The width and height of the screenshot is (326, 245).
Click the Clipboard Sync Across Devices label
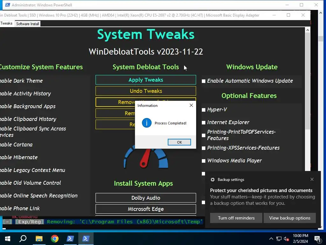pyautogui.click(x=33, y=132)
